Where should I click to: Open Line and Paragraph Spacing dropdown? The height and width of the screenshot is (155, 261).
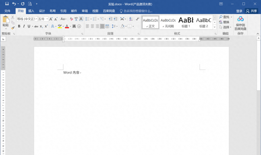(x=114, y=26)
